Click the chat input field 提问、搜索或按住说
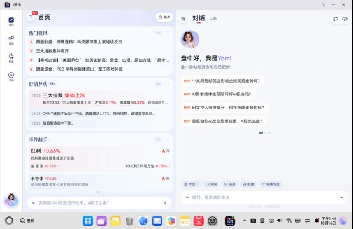 pos(264,197)
